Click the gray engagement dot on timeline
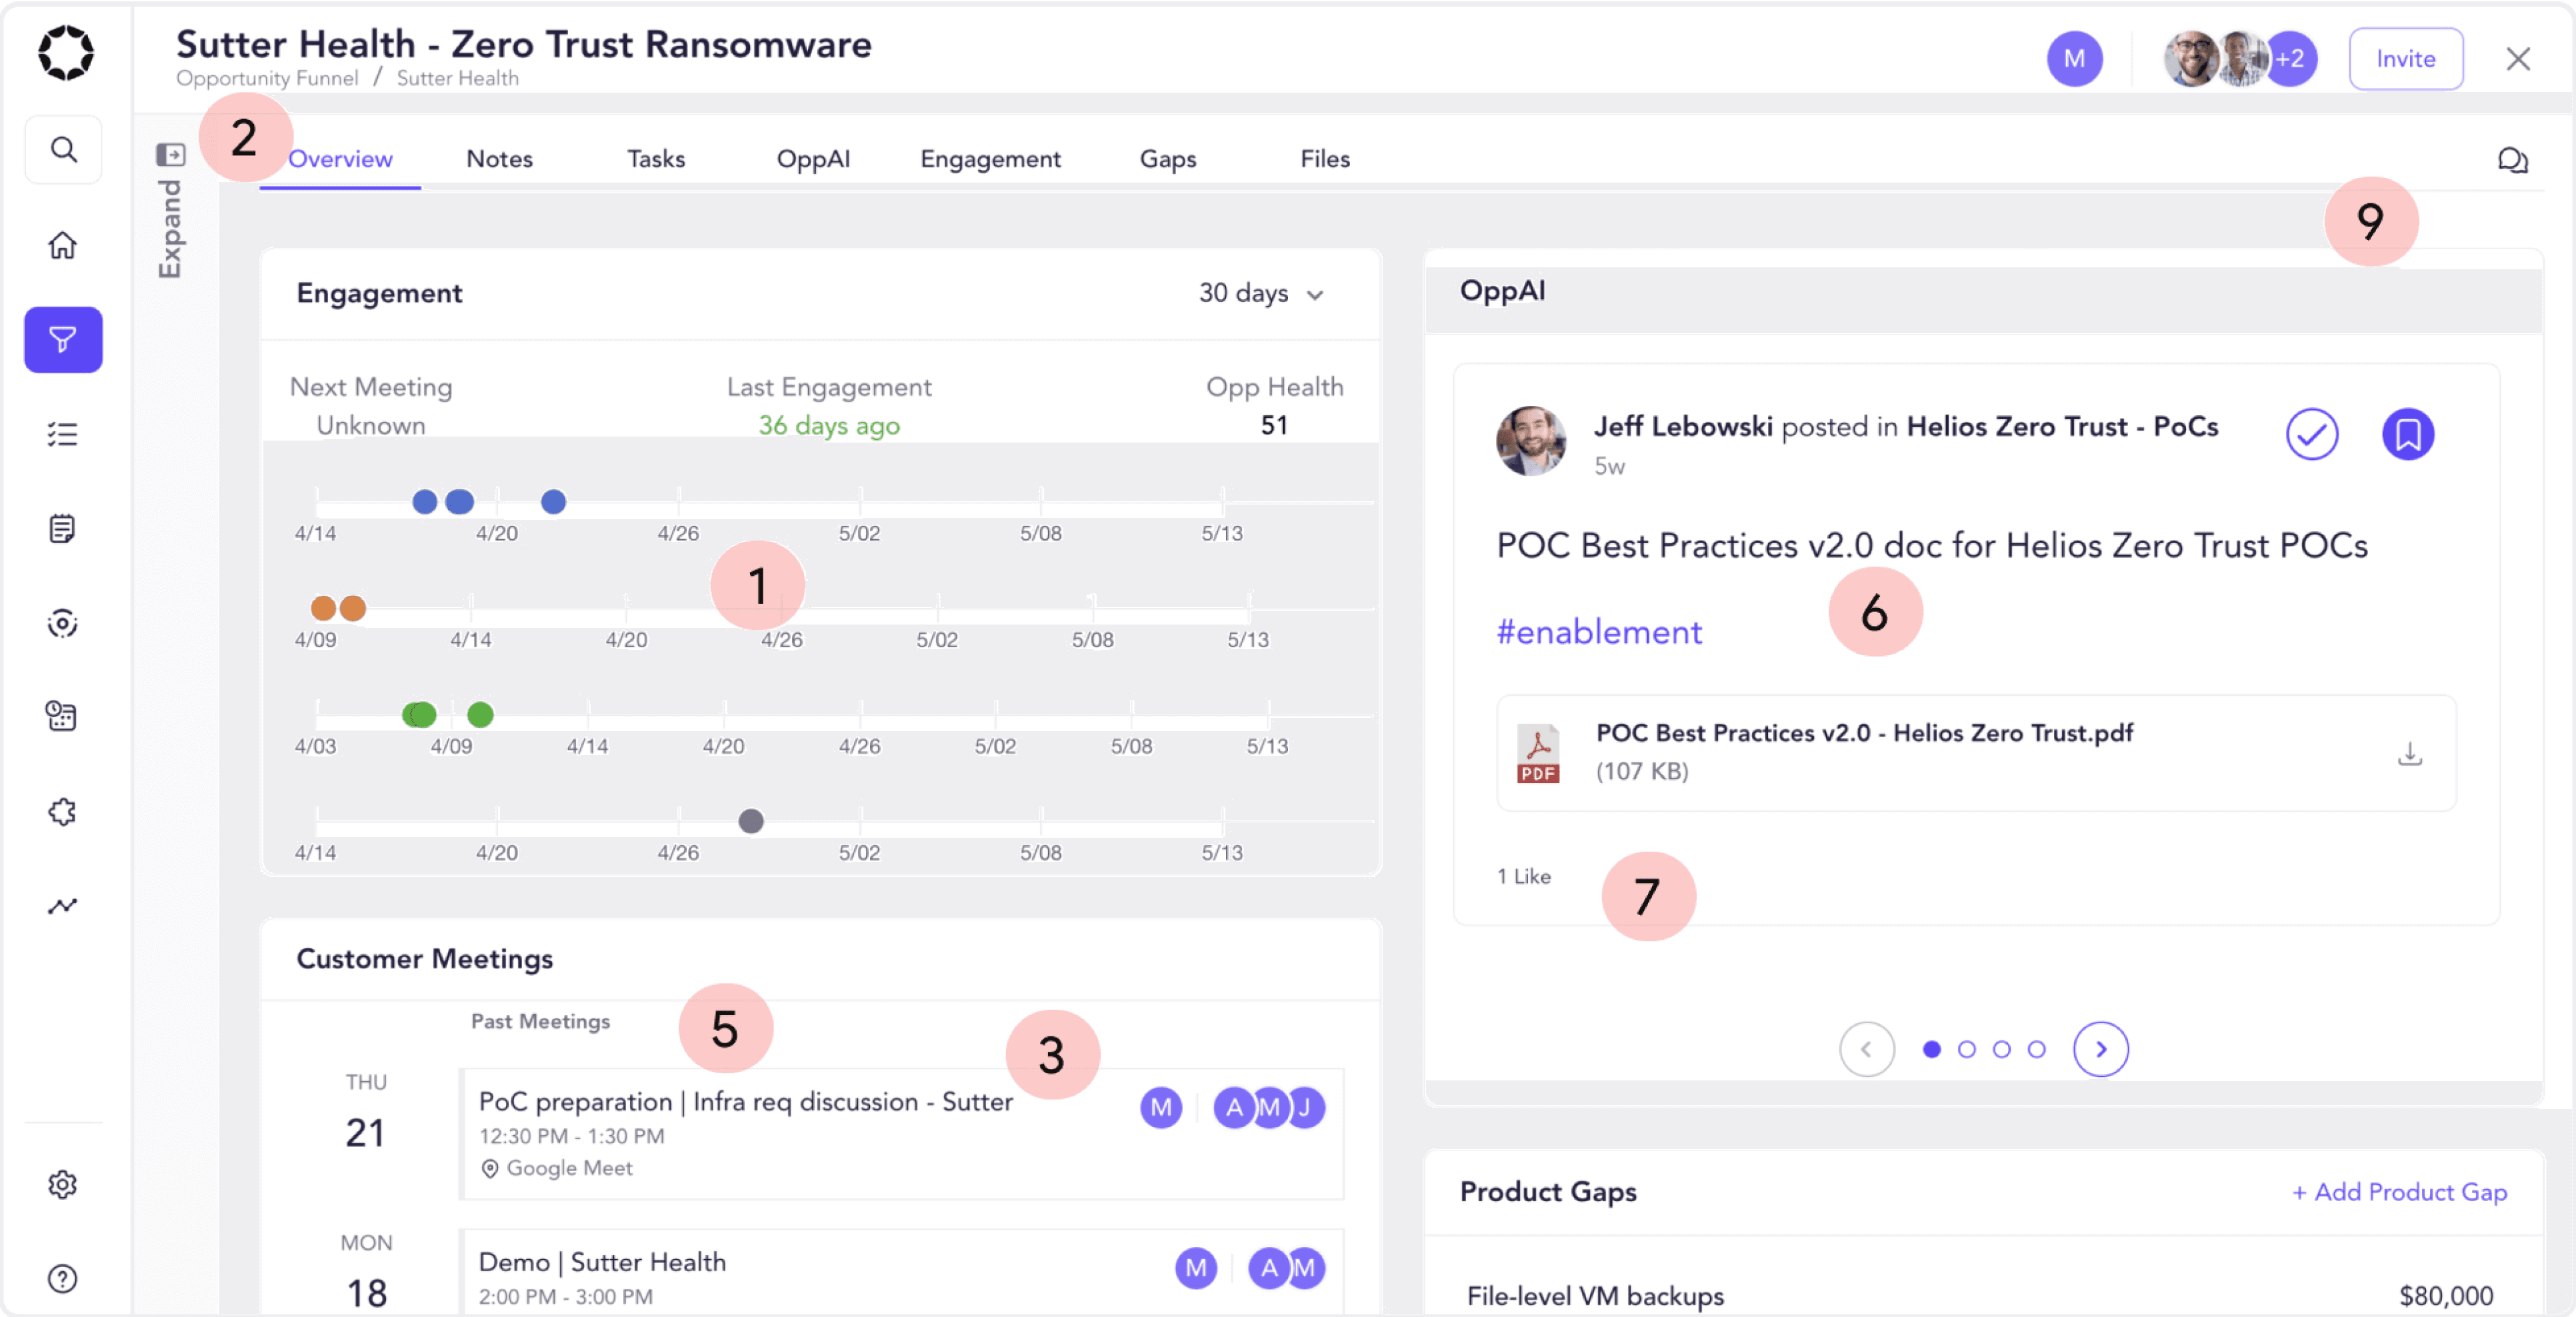 pyautogui.click(x=750, y=821)
